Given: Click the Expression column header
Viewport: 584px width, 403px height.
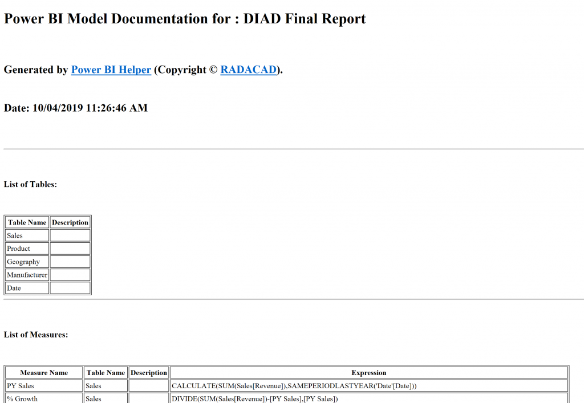Looking at the screenshot, I should click(x=368, y=373).
